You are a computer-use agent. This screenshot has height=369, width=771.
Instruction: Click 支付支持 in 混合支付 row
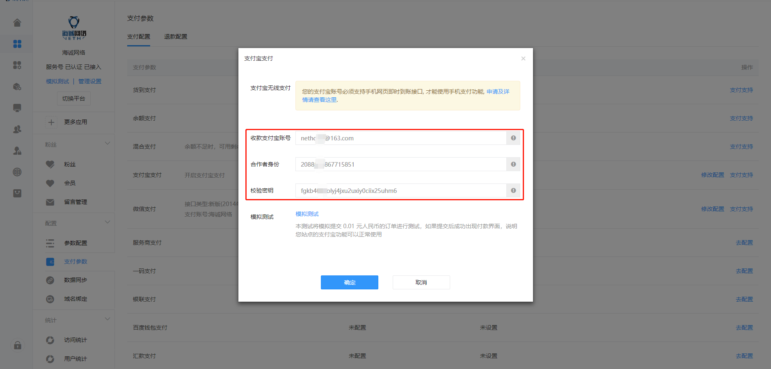[741, 147]
